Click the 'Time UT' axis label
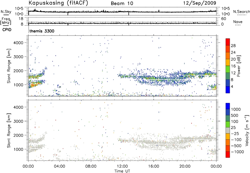Screen dimensions: 250x173 coord(122,171)
